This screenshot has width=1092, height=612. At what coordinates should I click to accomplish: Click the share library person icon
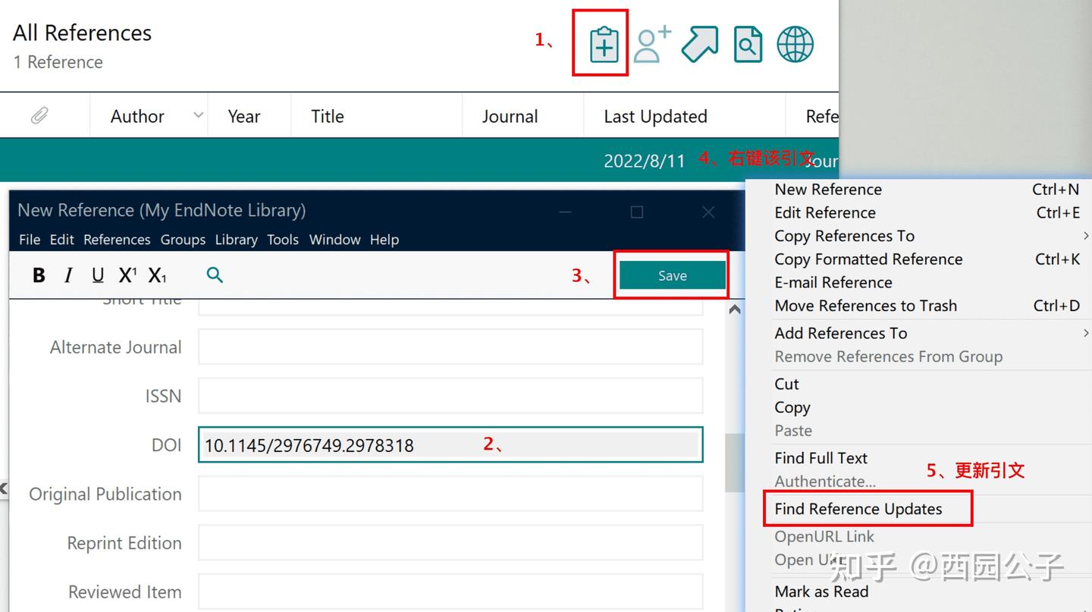pos(652,44)
